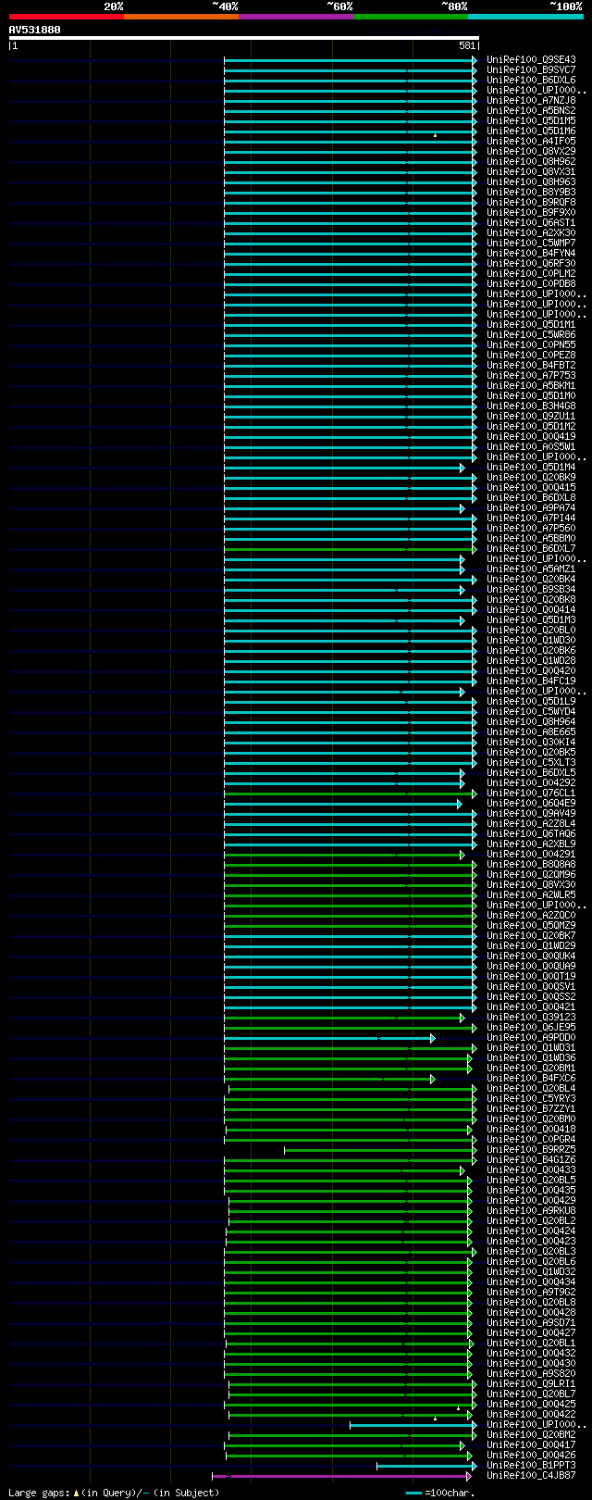Click the green alignment bar of UniRef100_B9RRZ5

[378, 1150]
